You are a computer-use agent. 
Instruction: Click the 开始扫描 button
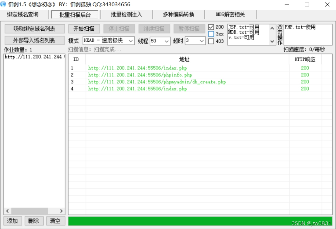click(83, 29)
